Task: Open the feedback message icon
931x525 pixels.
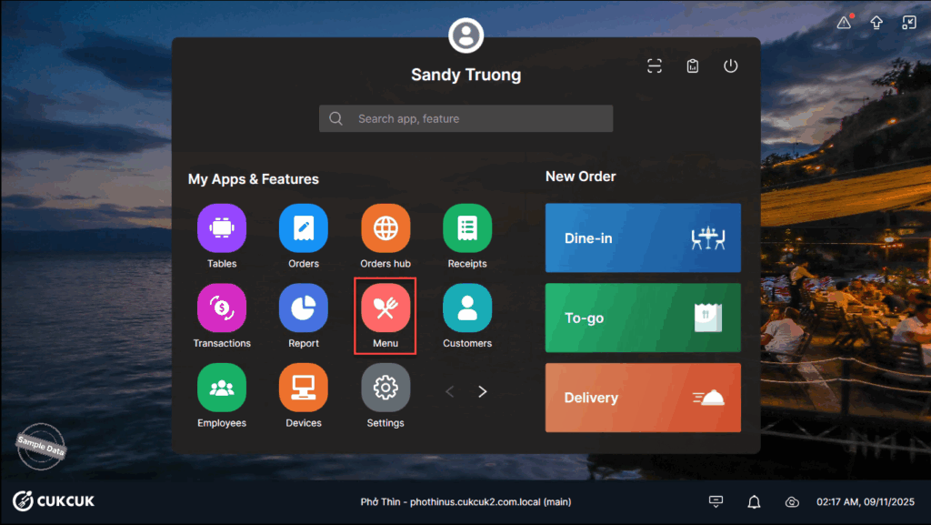Action: pos(716,502)
